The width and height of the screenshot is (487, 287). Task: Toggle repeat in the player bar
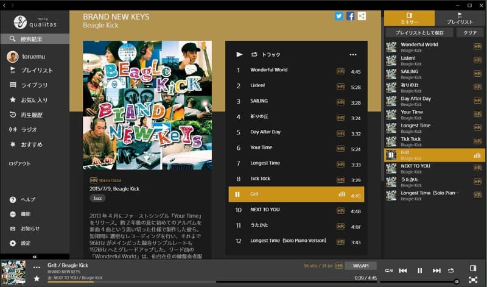pyautogui.click(x=451, y=271)
